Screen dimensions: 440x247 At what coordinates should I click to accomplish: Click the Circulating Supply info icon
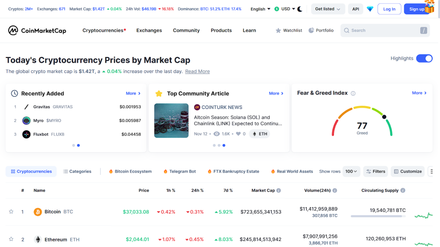[403, 190]
